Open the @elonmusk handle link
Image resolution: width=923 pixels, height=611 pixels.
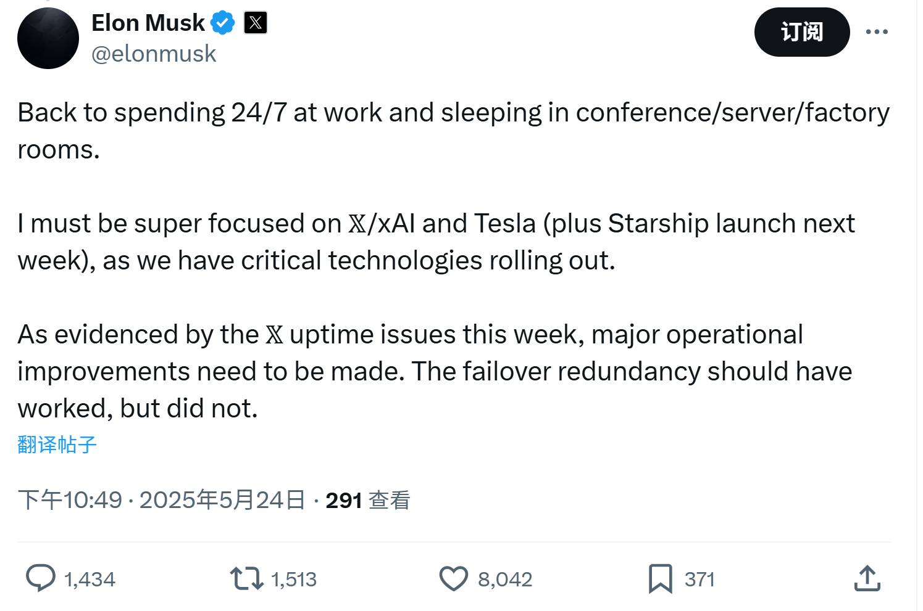[154, 54]
